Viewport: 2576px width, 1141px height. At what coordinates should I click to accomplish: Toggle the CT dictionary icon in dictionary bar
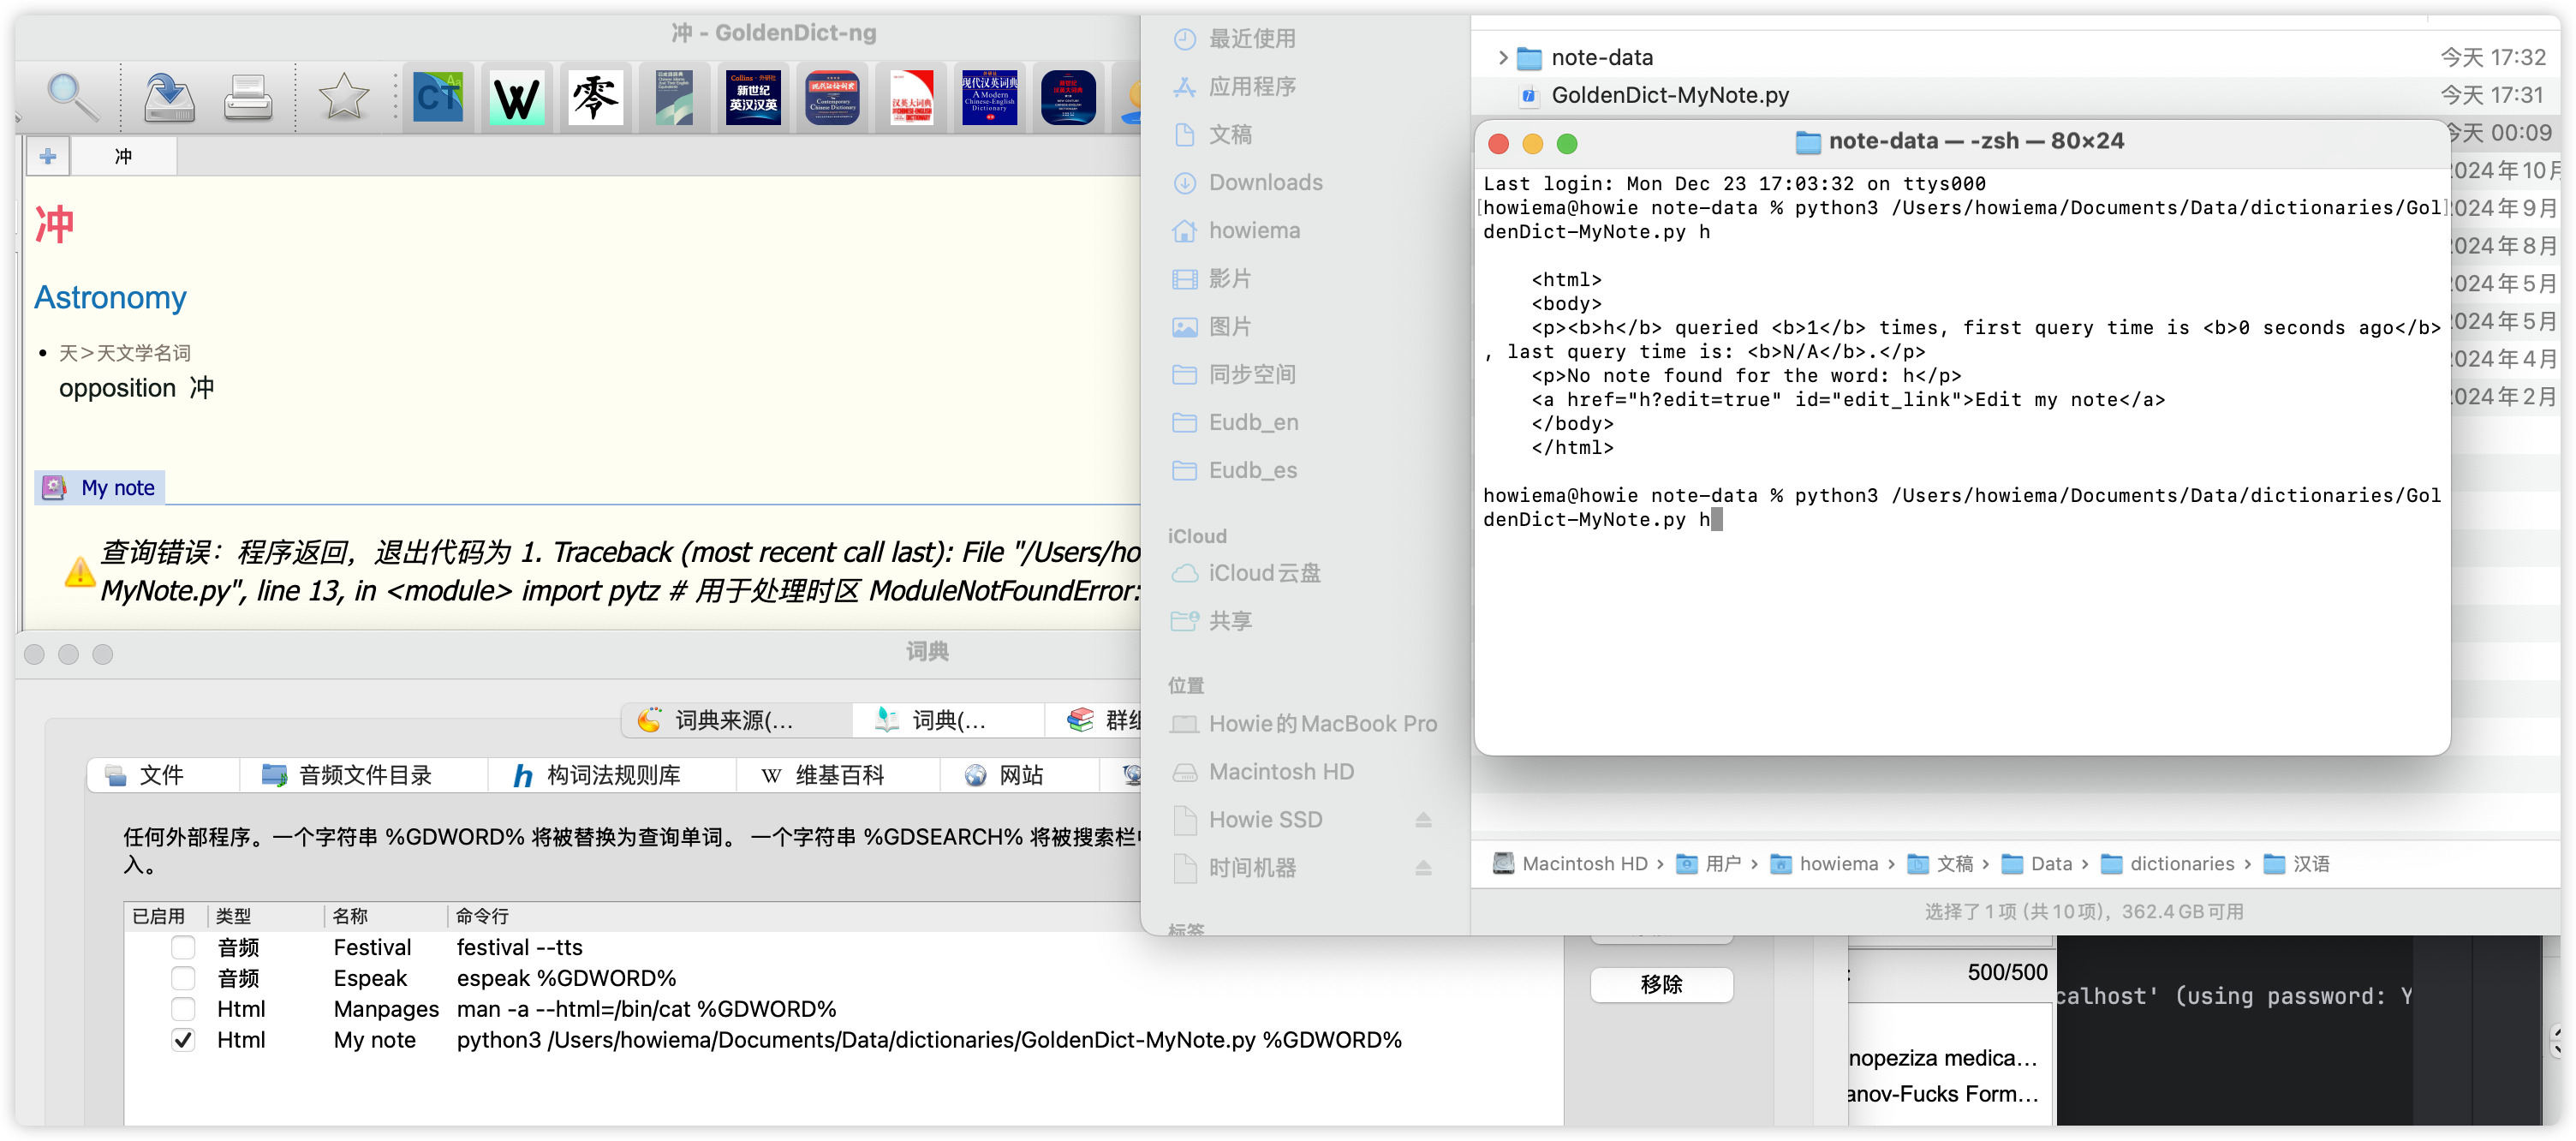[x=438, y=98]
